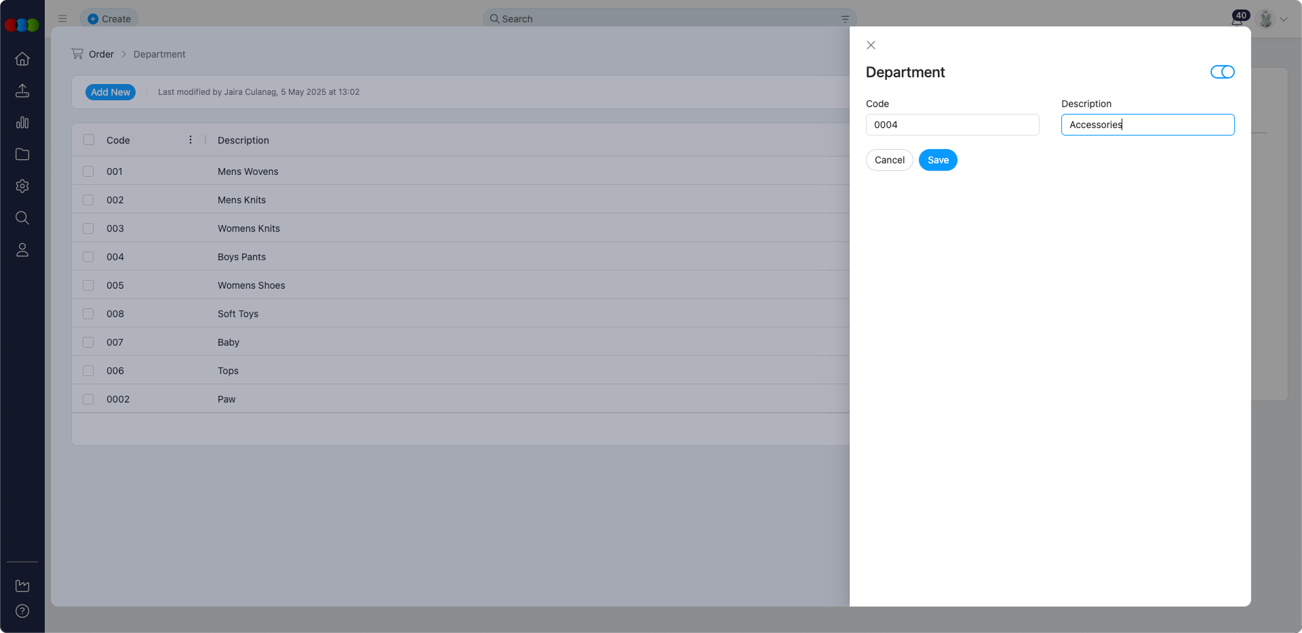Click the magnifier icon in left sidebar
Viewport: 1302px width, 633px height.
tap(22, 218)
